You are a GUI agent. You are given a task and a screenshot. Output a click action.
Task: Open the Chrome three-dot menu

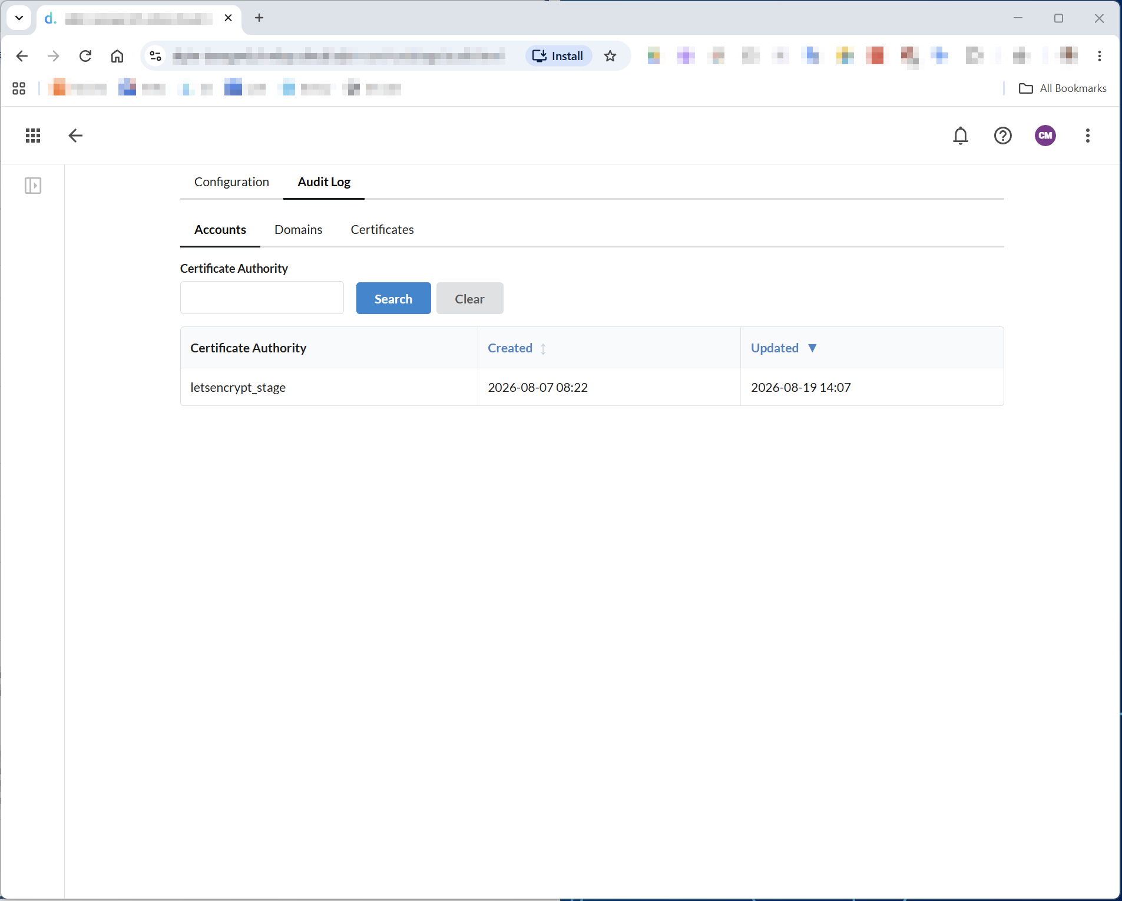[x=1100, y=56]
